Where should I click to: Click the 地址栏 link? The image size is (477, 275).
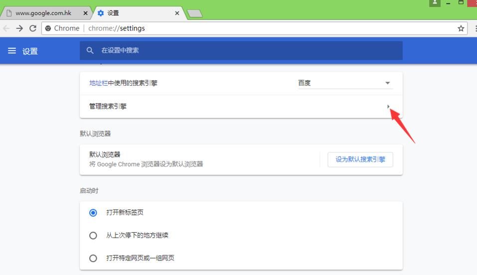pyautogui.click(x=99, y=83)
